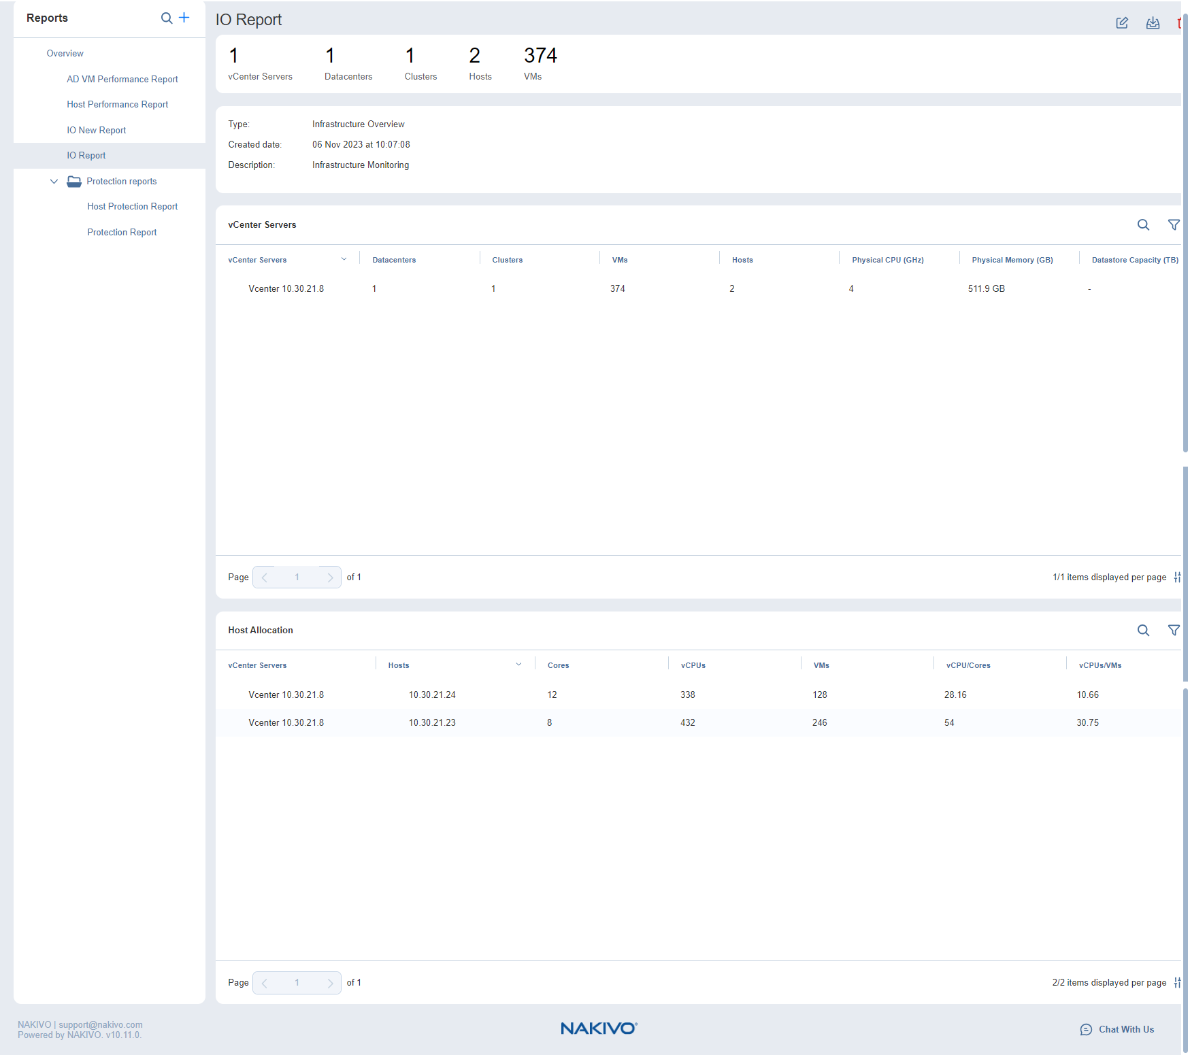Click the search icon in Reports sidebar

pos(166,18)
